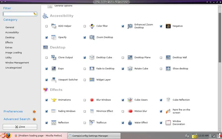222x139 pixels.
Task: Open the Widget Layer plugin icon
Action: [x=92, y=80]
